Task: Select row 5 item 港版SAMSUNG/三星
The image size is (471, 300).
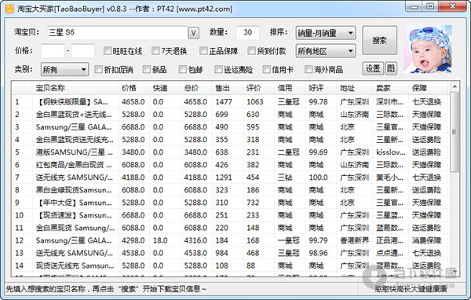Action: point(75,152)
